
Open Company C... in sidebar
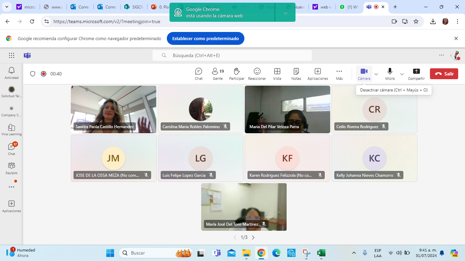tap(12, 111)
